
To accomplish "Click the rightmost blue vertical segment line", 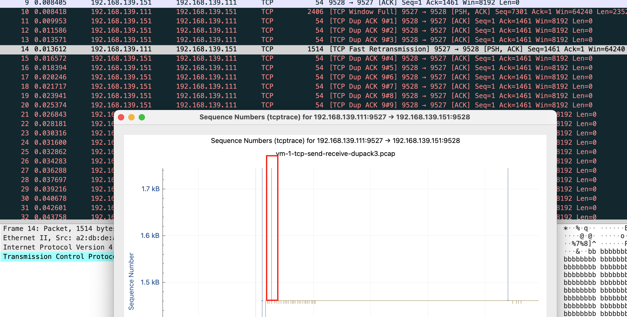I will tap(508, 233).
